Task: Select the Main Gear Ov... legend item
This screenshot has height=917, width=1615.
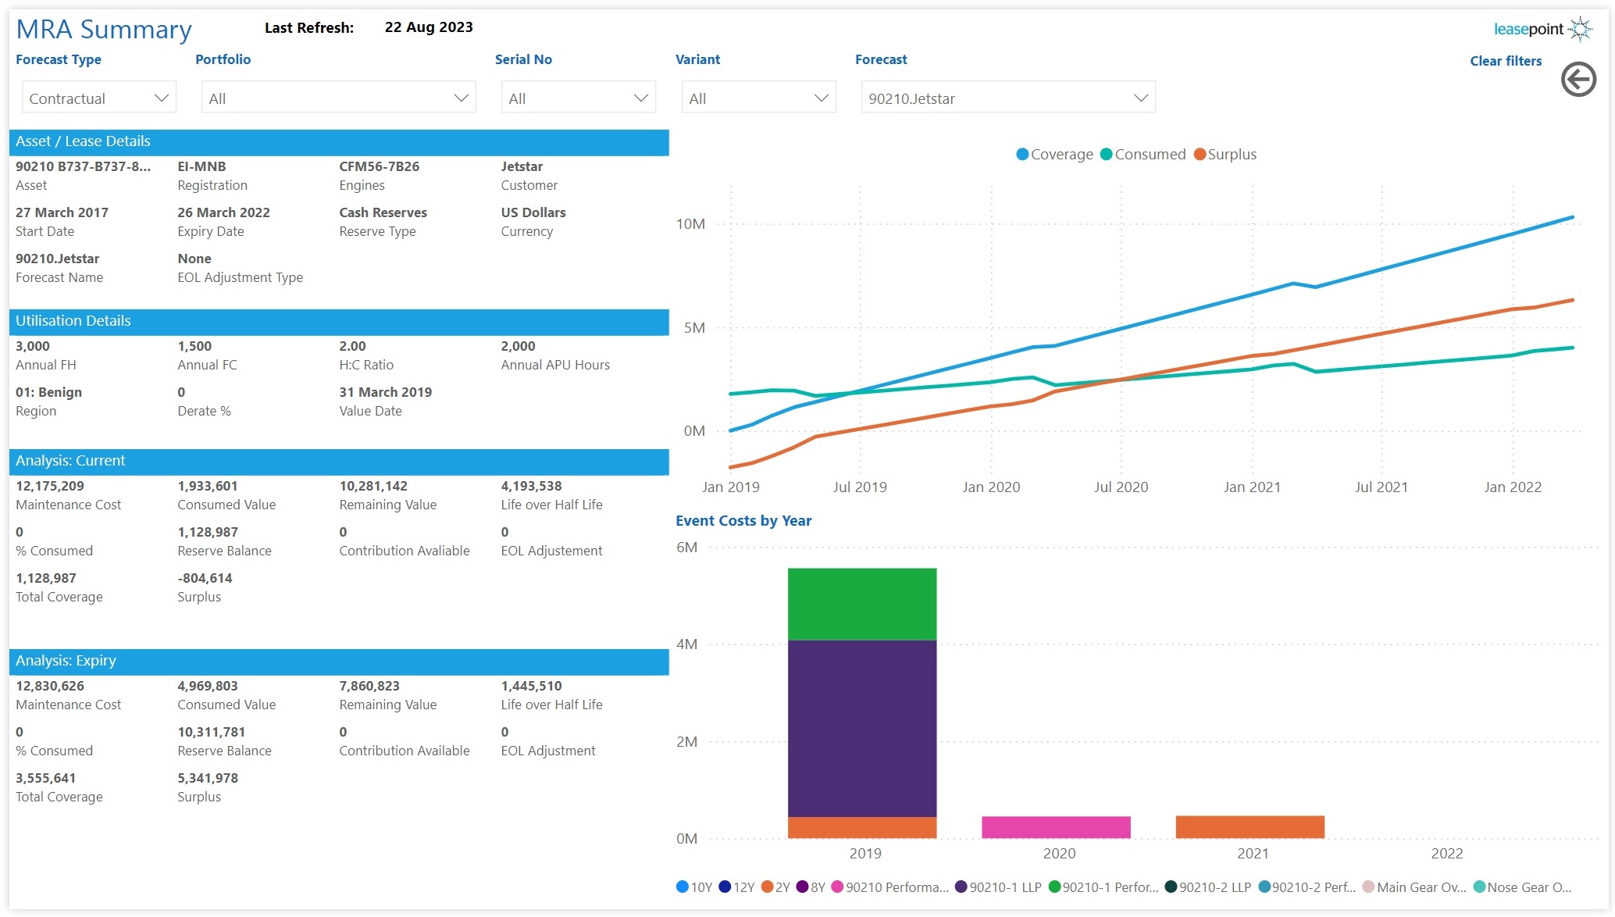Action: (1414, 887)
